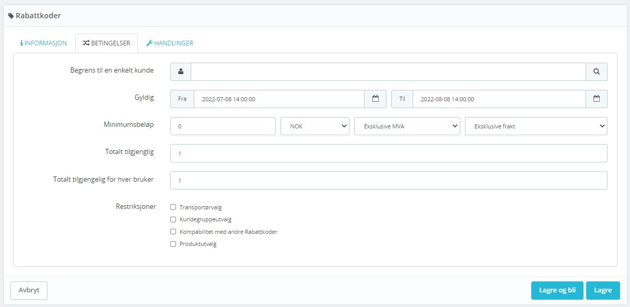The width and height of the screenshot is (630, 307).
Task: Click the user icon beside customer field
Action: pos(181,72)
